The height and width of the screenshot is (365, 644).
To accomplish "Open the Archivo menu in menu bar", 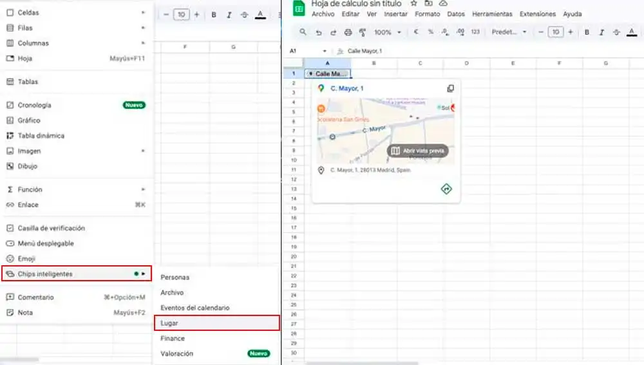I will (x=323, y=14).
